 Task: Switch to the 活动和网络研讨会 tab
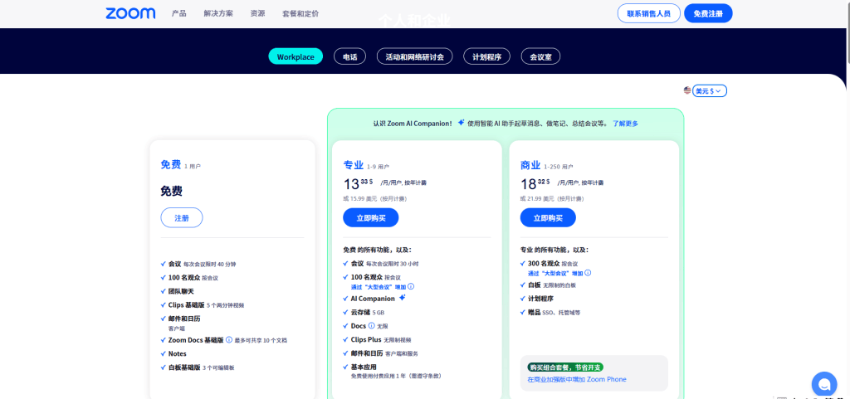pyautogui.click(x=415, y=56)
